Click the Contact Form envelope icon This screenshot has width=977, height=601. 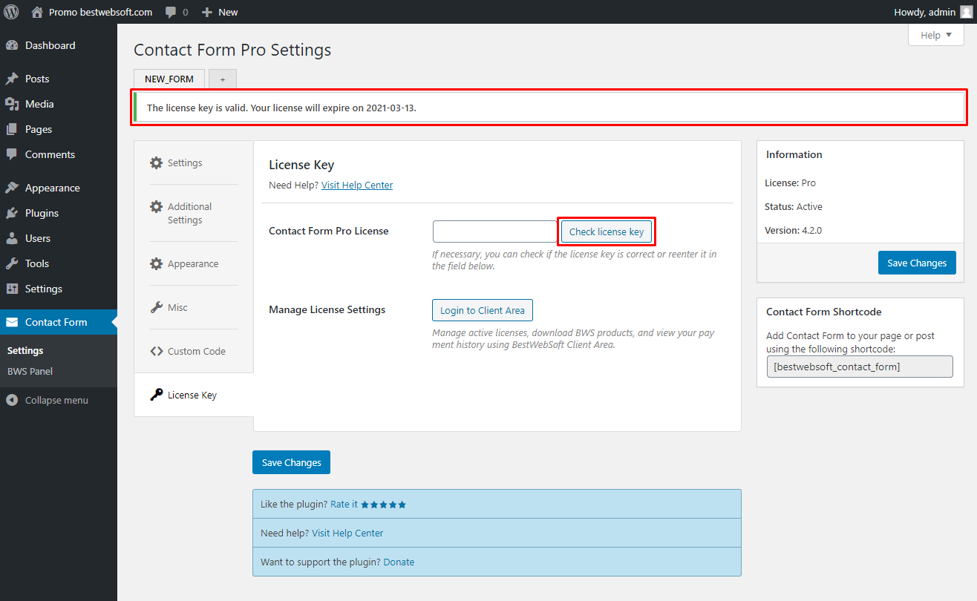click(12, 322)
